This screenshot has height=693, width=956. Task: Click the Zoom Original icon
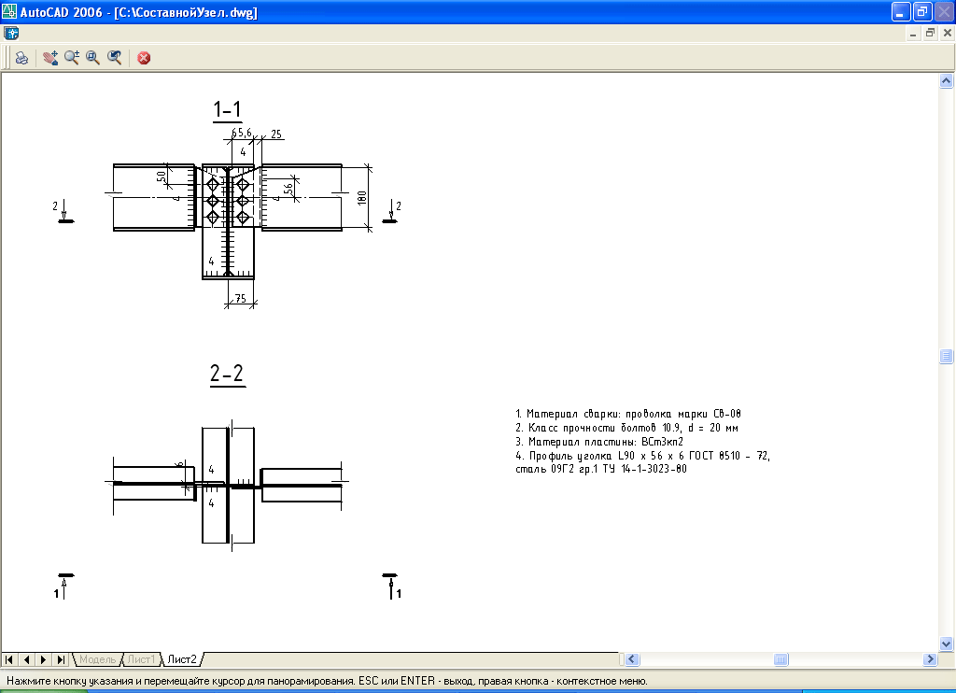coord(114,58)
